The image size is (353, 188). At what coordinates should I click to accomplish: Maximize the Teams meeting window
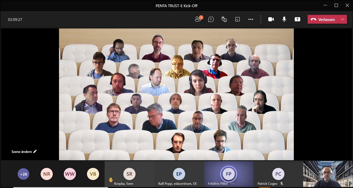click(x=336, y=6)
